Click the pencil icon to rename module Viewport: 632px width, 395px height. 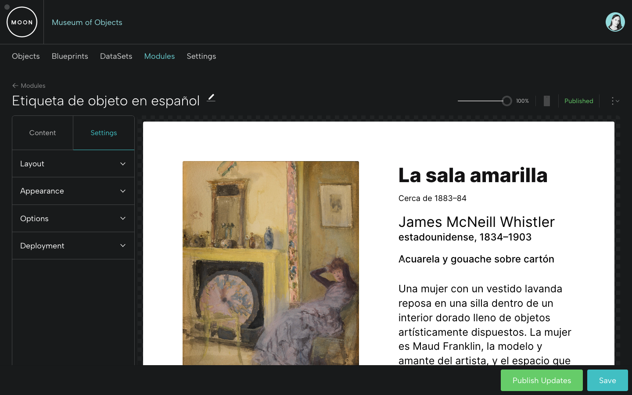[x=211, y=97]
